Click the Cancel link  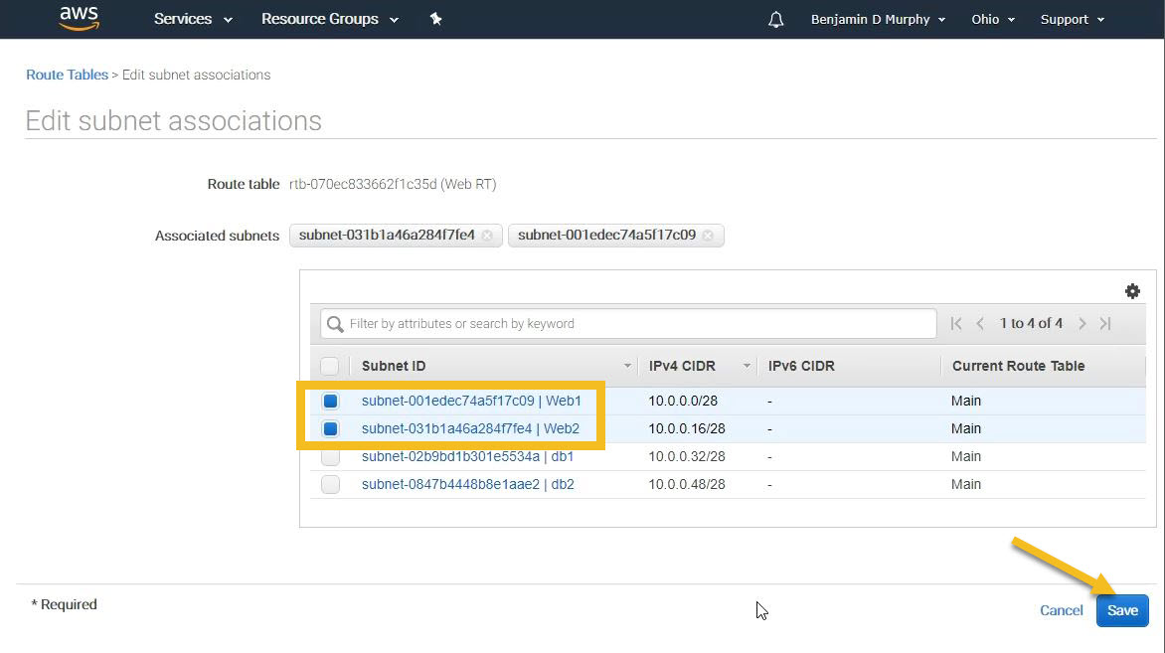click(1061, 610)
